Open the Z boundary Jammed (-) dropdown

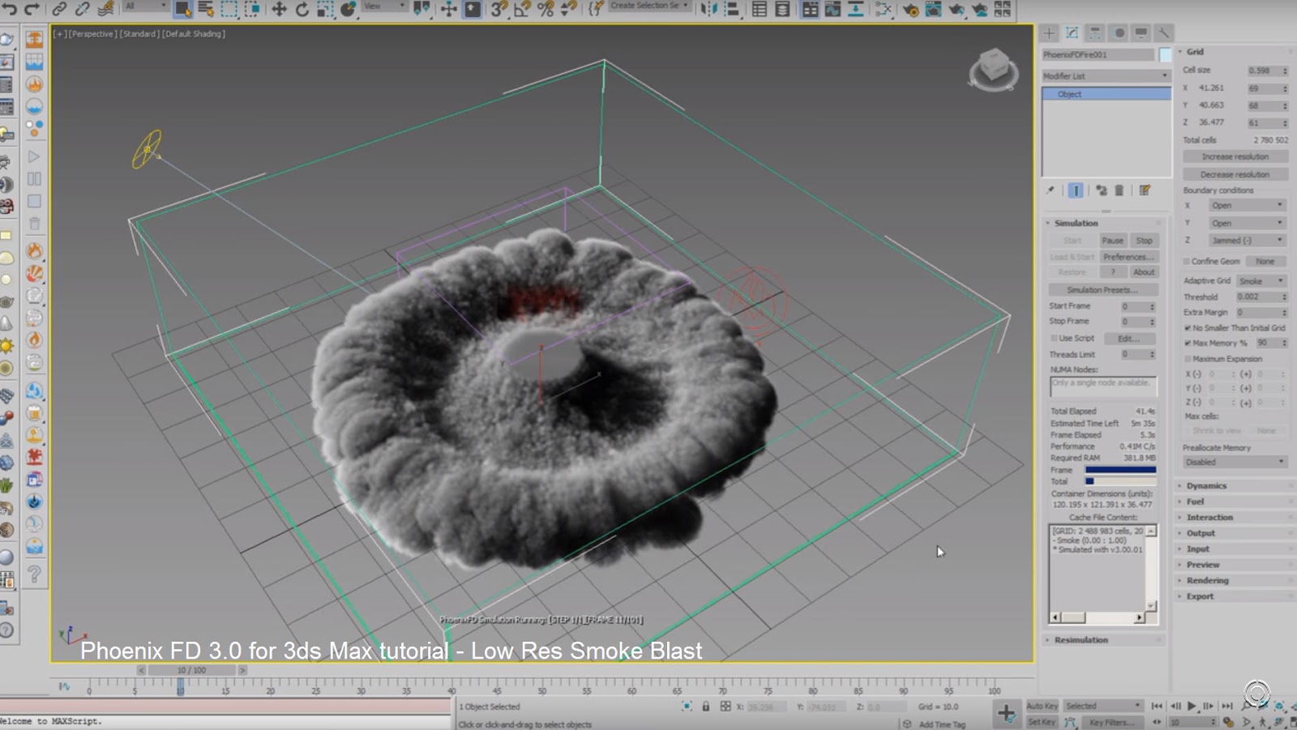click(x=1248, y=240)
